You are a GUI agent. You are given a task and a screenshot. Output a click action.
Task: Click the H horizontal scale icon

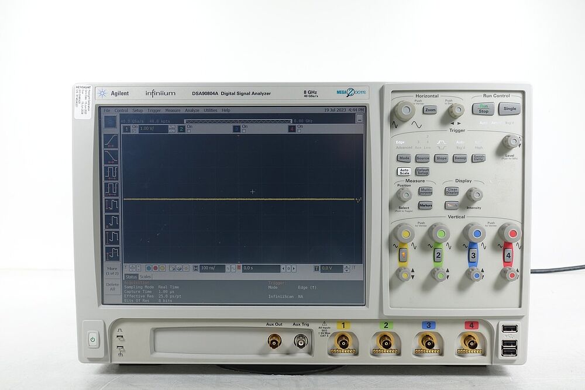pos(195,268)
